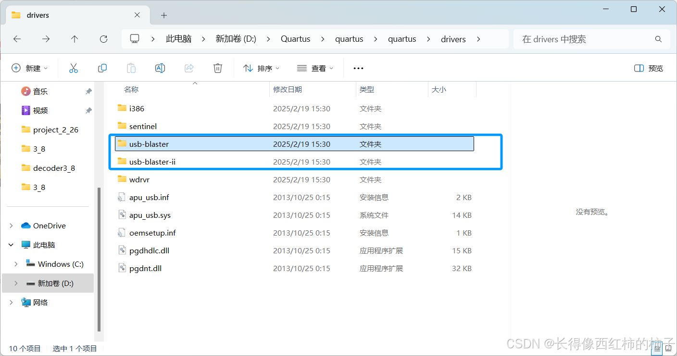Click the Copy icon in toolbar
677x356 pixels.
click(102, 68)
